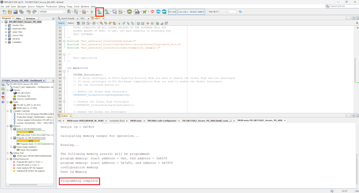Click the green Run Project arrow
359x193 pixels.
click(x=92, y=12)
